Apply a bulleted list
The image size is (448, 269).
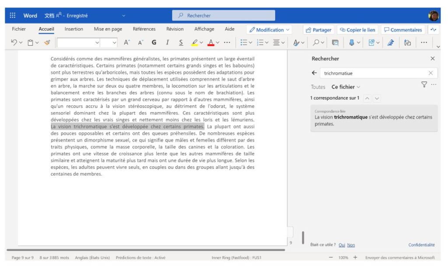coord(244,42)
